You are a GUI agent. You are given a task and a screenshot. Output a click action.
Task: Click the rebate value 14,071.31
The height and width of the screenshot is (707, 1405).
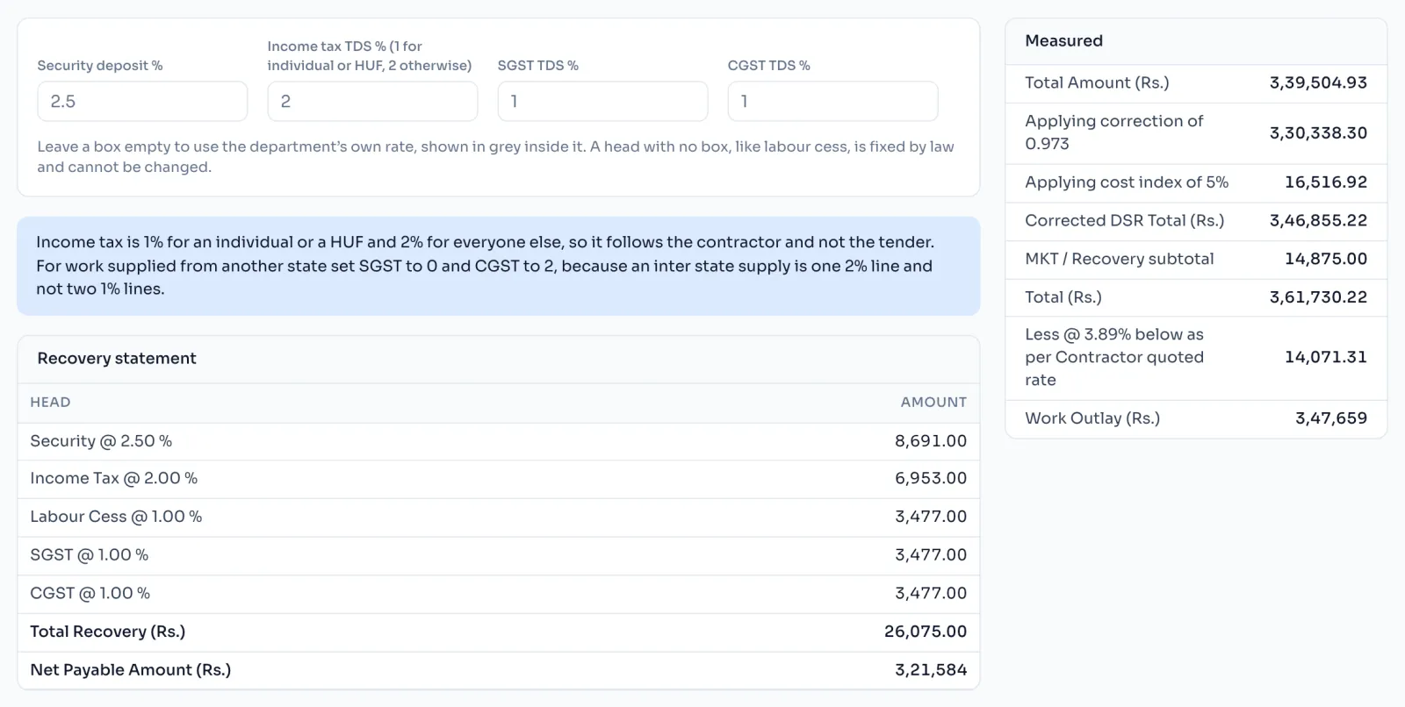[x=1326, y=357]
